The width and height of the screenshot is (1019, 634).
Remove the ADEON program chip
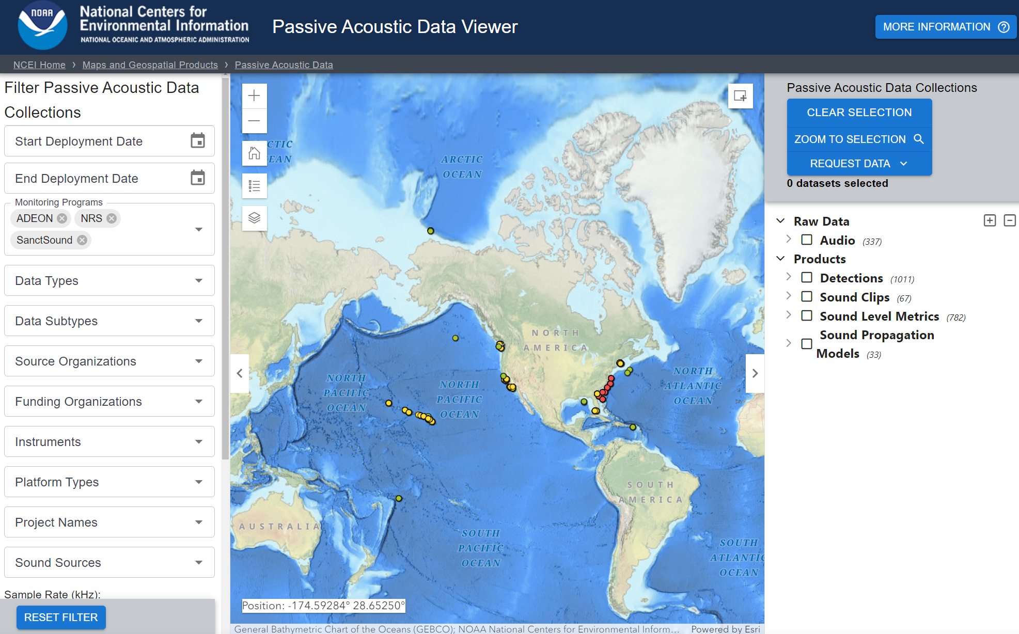pos(62,218)
